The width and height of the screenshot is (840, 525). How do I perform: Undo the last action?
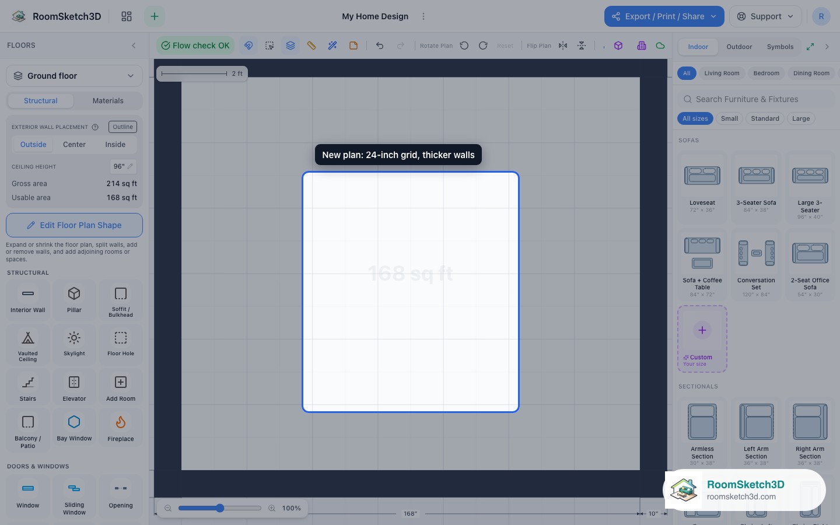pyautogui.click(x=380, y=45)
